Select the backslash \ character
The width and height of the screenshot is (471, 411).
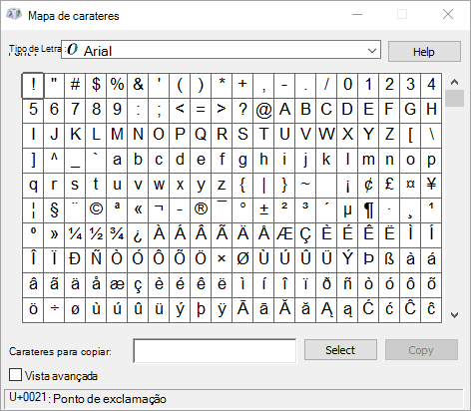[x=431, y=136]
